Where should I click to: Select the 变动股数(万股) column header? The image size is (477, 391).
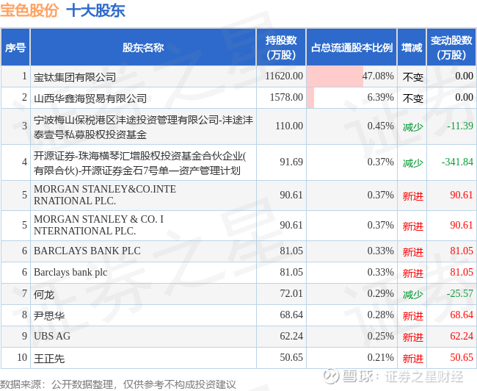(x=451, y=48)
